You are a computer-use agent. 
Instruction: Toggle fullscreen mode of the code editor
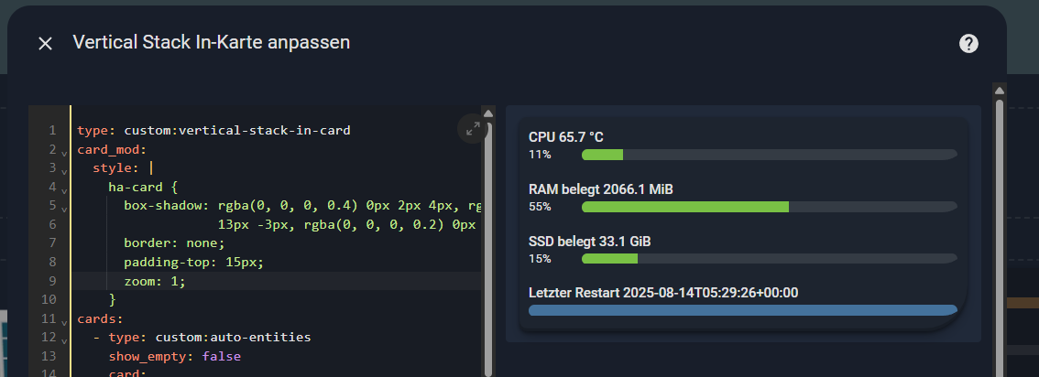473,129
